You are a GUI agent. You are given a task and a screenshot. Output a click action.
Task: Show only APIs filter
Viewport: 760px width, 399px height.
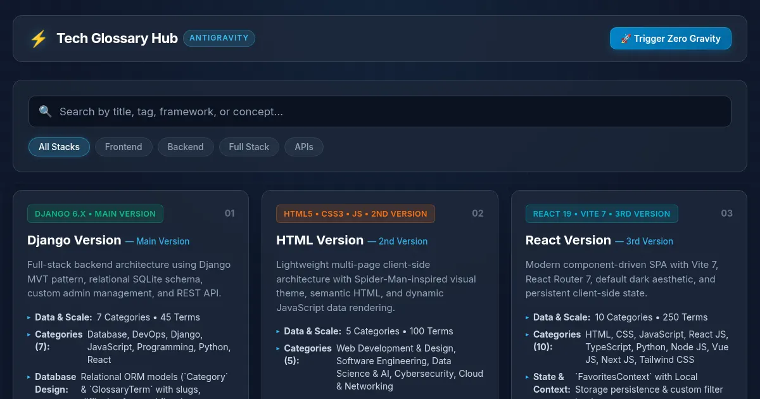(x=304, y=147)
